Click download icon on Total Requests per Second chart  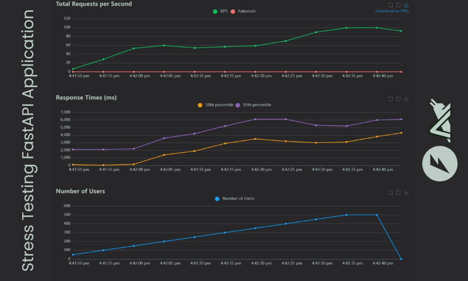click(x=406, y=5)
